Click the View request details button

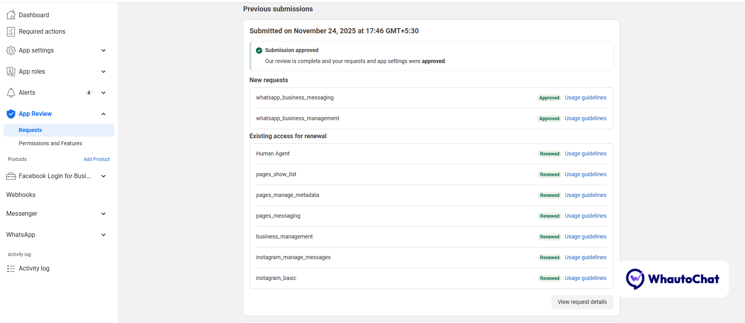[x=582, y=302]
